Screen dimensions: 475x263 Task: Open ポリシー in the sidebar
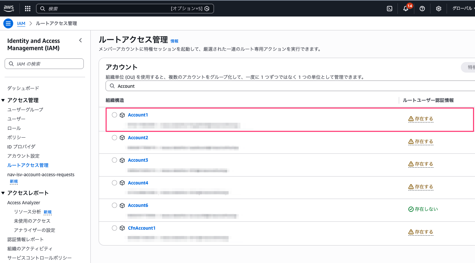[x=16, y=137]
